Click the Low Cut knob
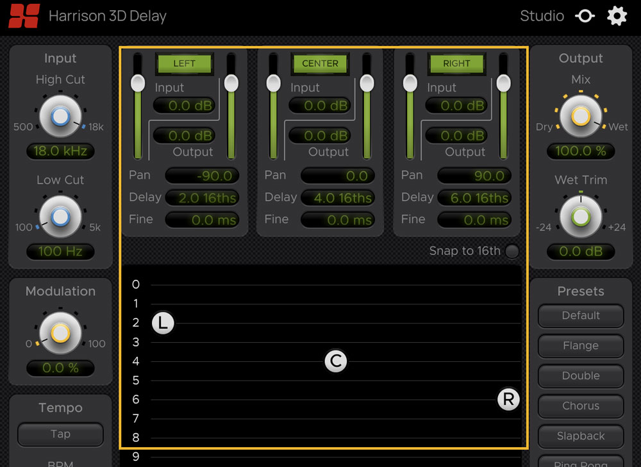641x467 pixels. [x=60, y=217]
